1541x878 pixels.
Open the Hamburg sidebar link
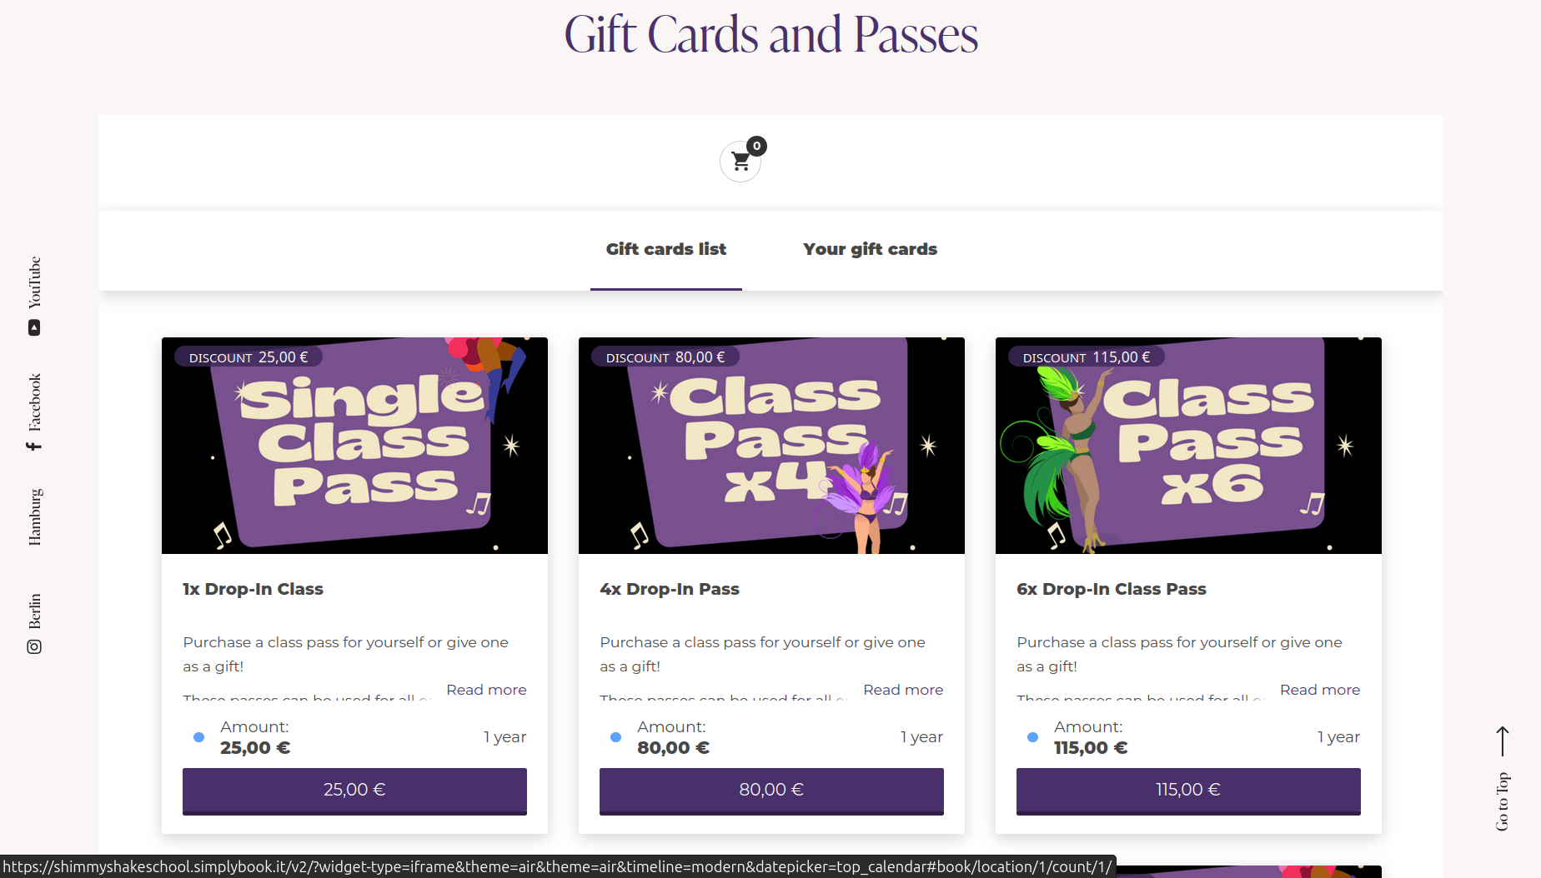click(34, 517)
